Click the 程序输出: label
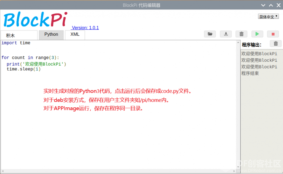 click(x=252, y=44)
